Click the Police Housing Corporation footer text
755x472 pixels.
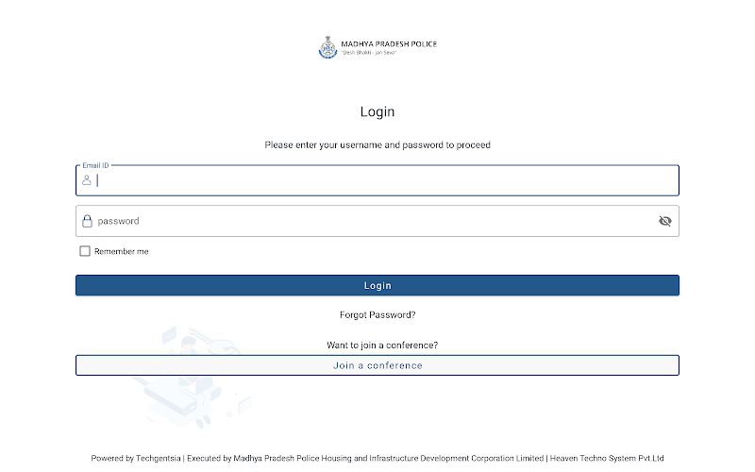365,459
